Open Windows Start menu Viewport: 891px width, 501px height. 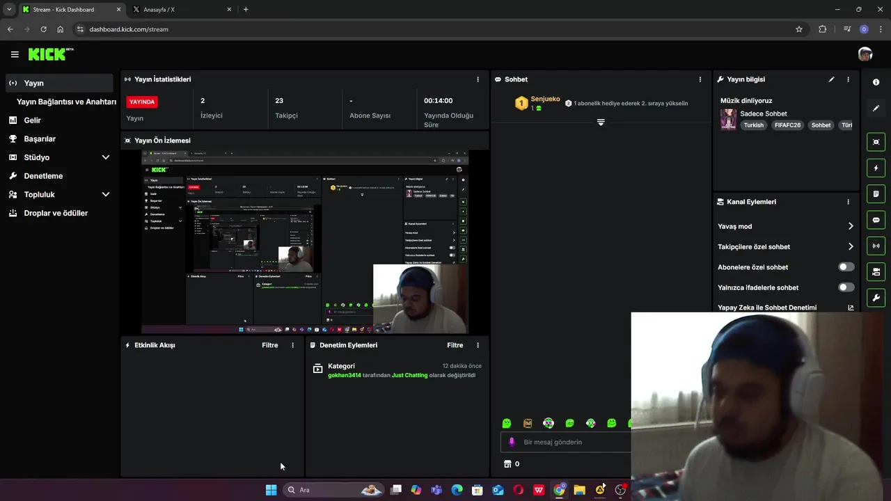[271, 490]
